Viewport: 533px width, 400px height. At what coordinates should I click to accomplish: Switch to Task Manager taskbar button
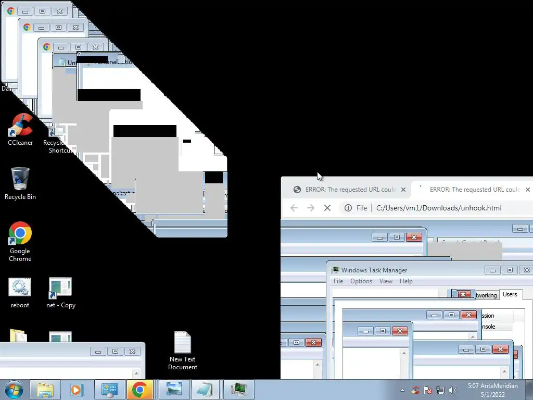tap(238, 390)
